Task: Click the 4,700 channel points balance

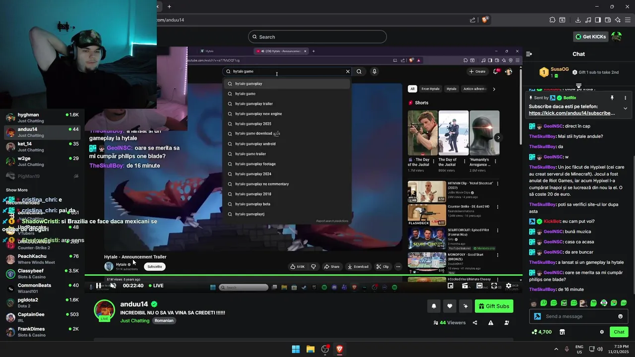Action: (541, 332)
